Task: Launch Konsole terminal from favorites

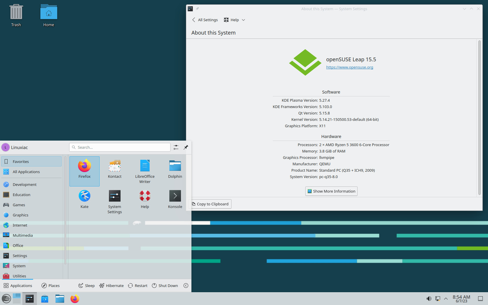Action: click(x=175, y=199)
